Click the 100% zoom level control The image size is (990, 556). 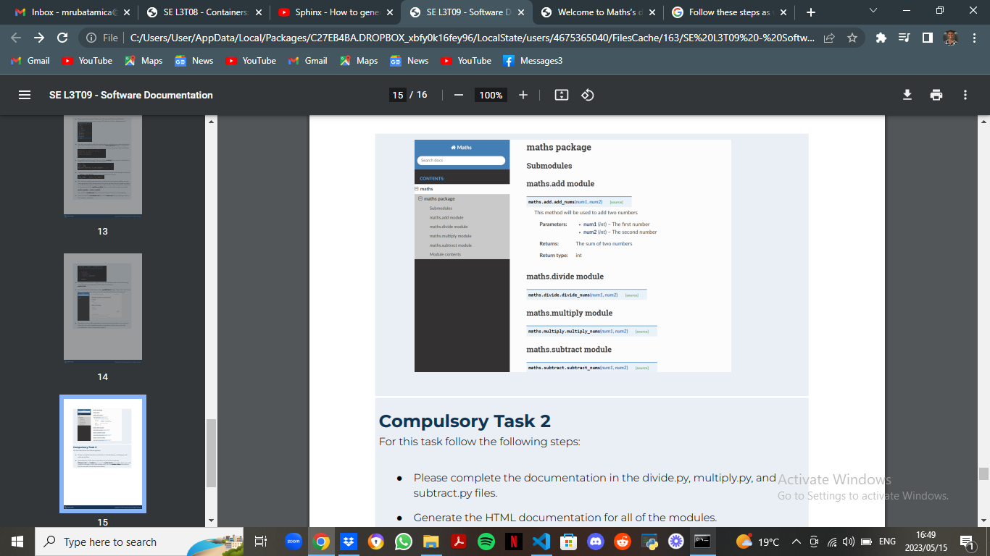490,94
